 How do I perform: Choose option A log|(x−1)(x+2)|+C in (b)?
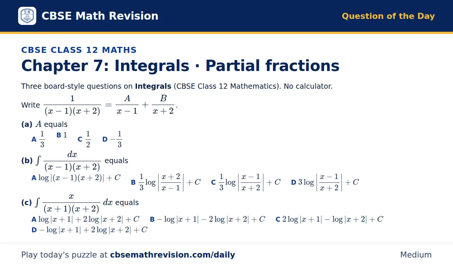[76, 177]
